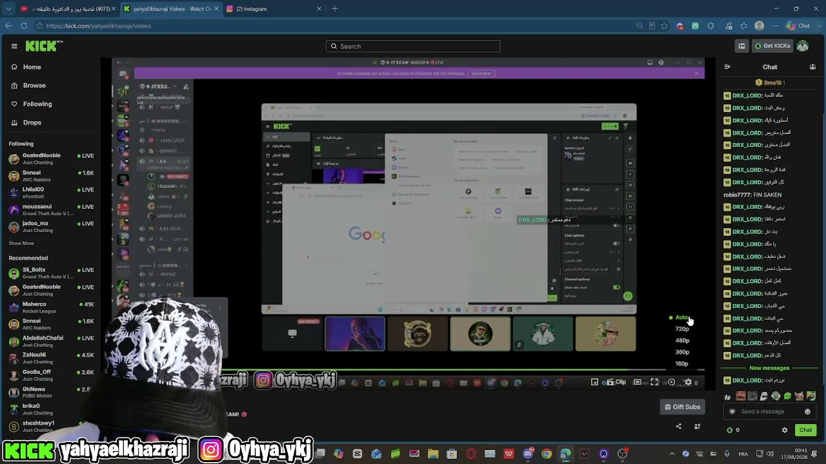Open AbdellahChafai recommended channel
Screen dimensions: 826x464
pyautogui.click(x=52, y=341)
